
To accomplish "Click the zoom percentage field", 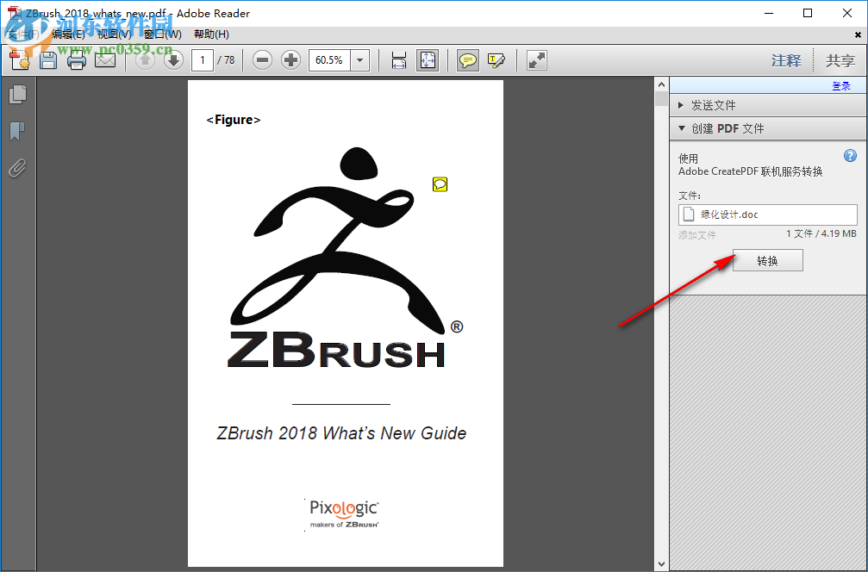I will click(x=330, y=59).
